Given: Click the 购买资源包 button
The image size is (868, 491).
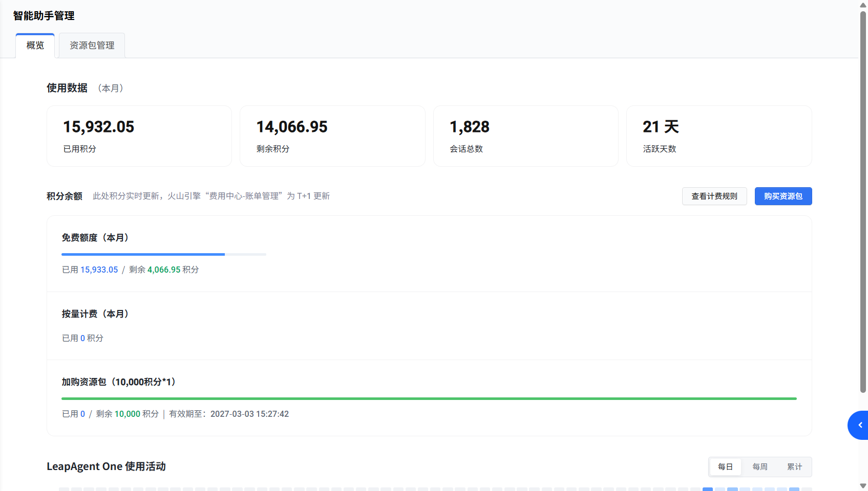Looking at the screenshot, I should click(x=783, y=196).
